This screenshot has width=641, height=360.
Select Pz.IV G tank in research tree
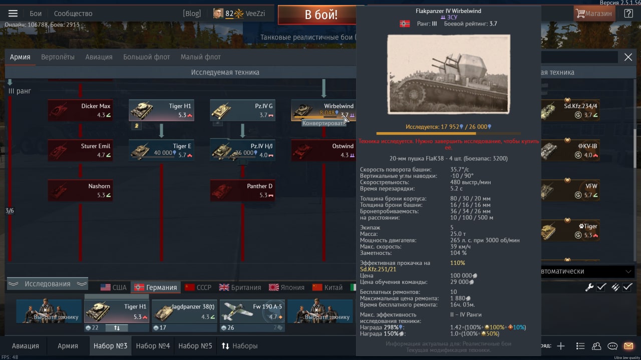242,110
